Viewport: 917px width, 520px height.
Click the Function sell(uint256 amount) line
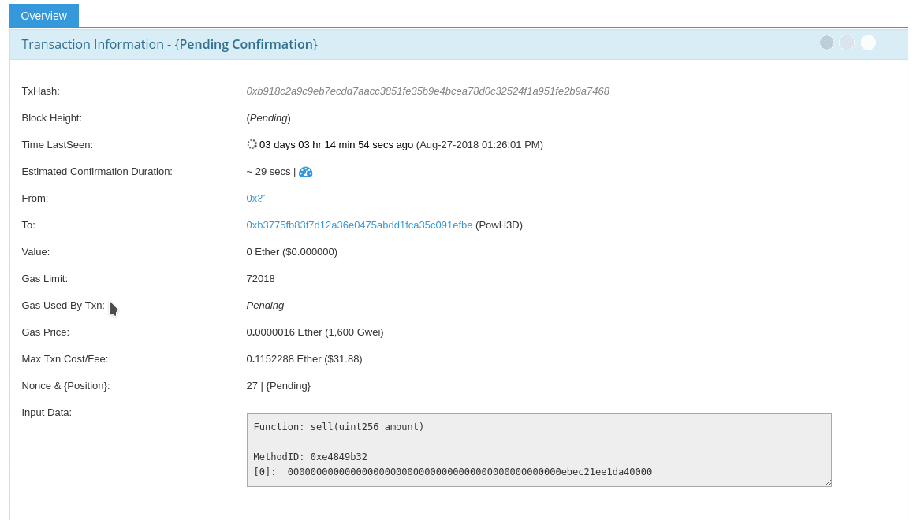pos(338,427)
